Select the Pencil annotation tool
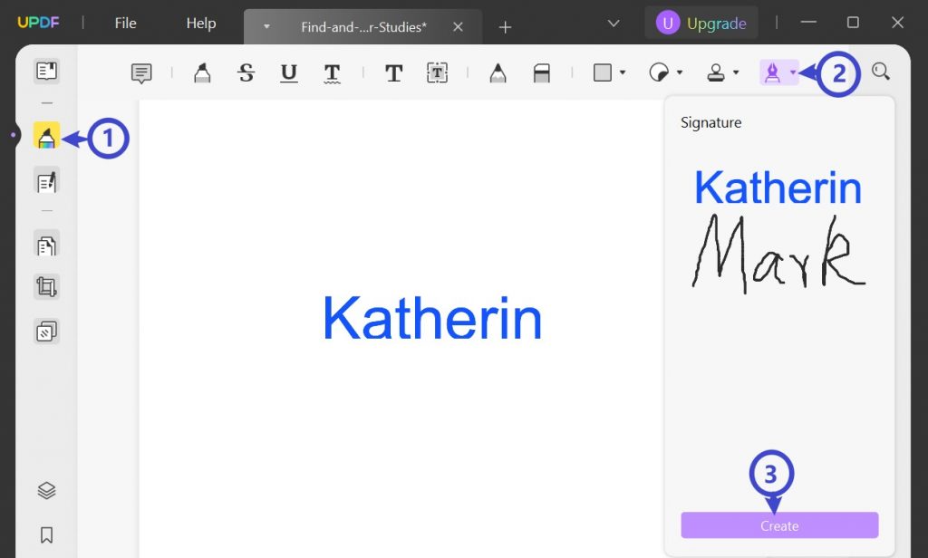This screenshot has width=928, height=558. (497, 72)
